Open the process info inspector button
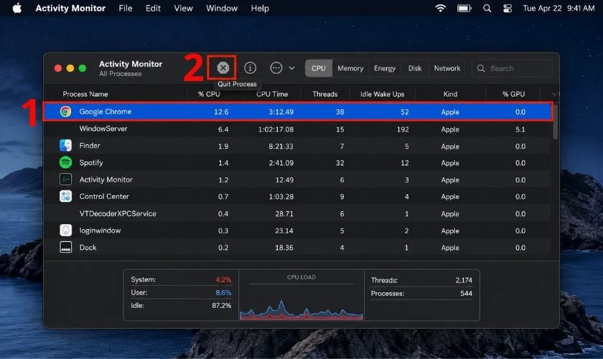The image size is (603, 359). pos(250,67)
